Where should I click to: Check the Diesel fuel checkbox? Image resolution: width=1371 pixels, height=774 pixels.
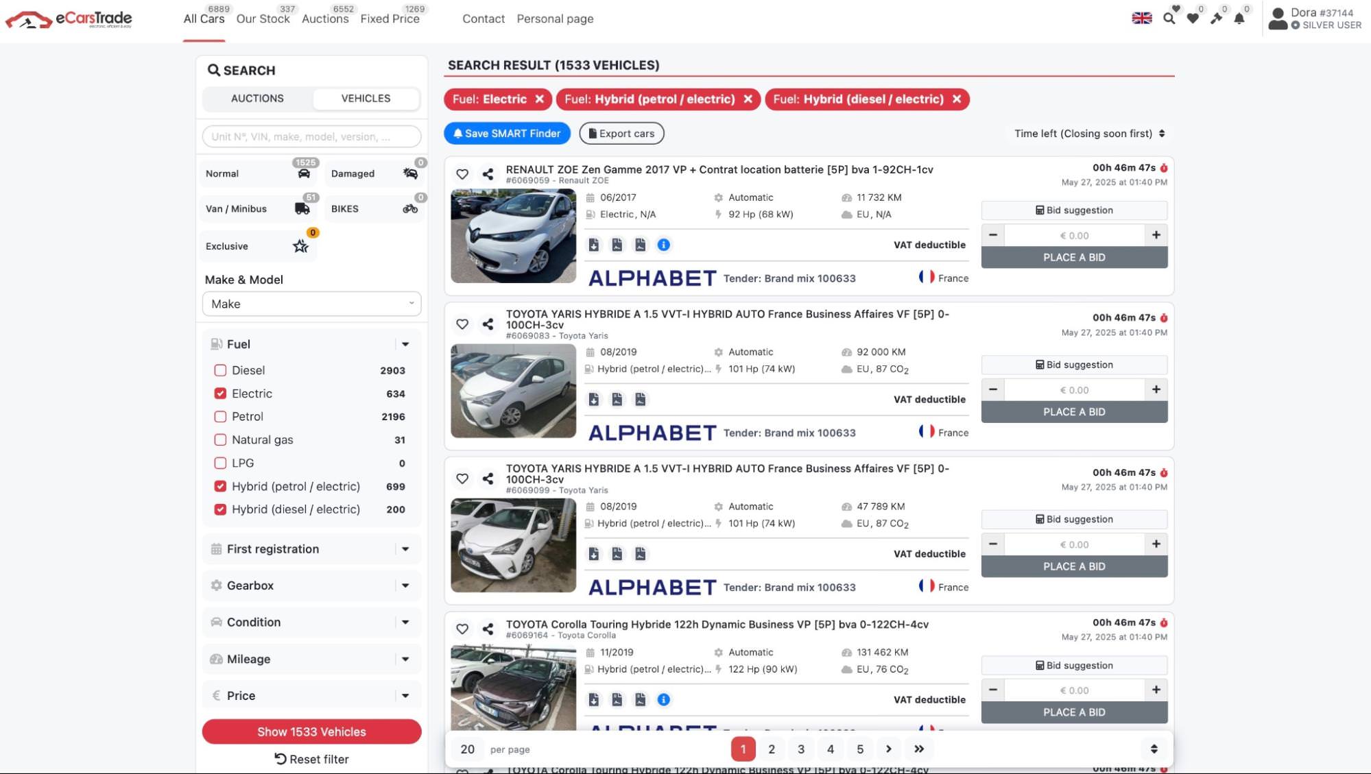pyautogui.click(x=220, y=370)
